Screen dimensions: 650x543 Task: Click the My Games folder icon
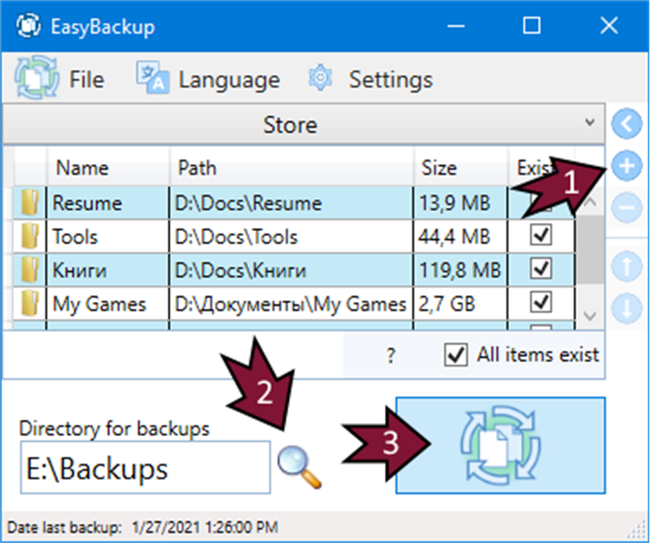coord(30,303)
